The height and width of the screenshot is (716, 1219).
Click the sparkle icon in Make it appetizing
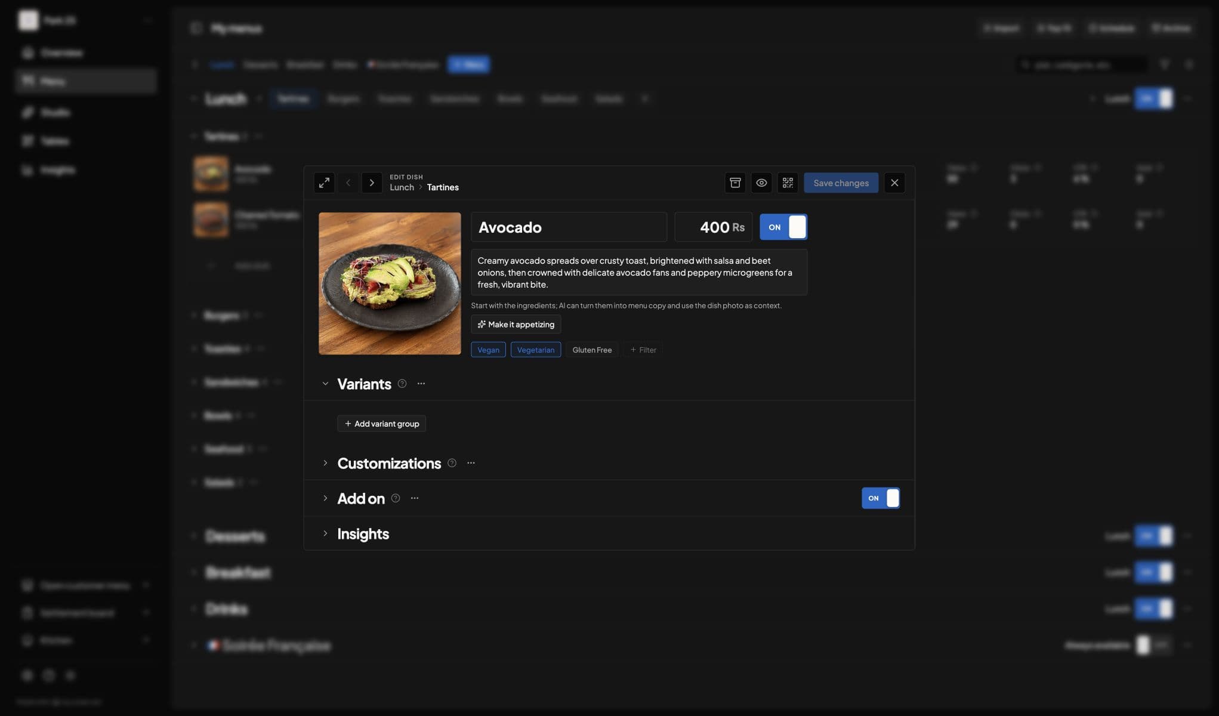click(x=482, y=325)
